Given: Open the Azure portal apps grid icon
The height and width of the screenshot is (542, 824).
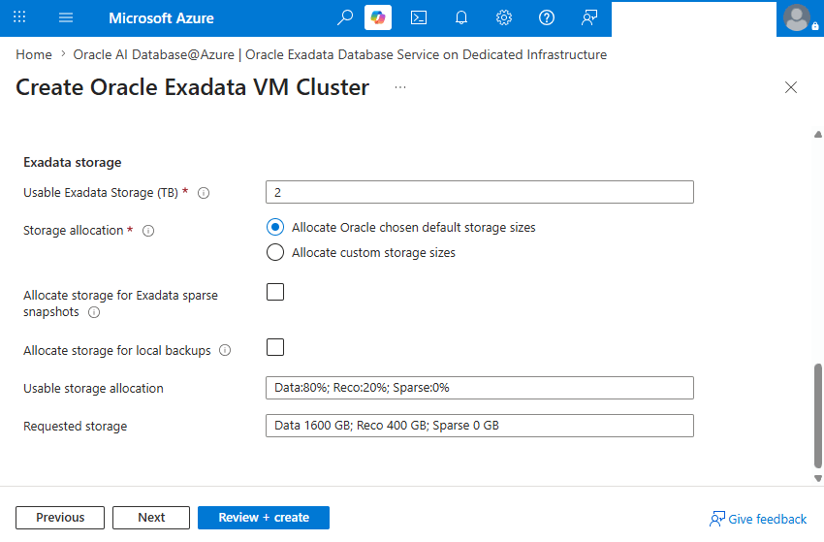Looking at the screenshot, I should pos(19,17).
